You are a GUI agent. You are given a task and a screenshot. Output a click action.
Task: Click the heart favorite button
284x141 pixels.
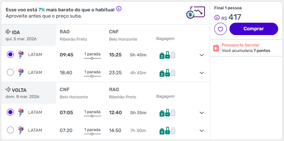tap(220, 29)
